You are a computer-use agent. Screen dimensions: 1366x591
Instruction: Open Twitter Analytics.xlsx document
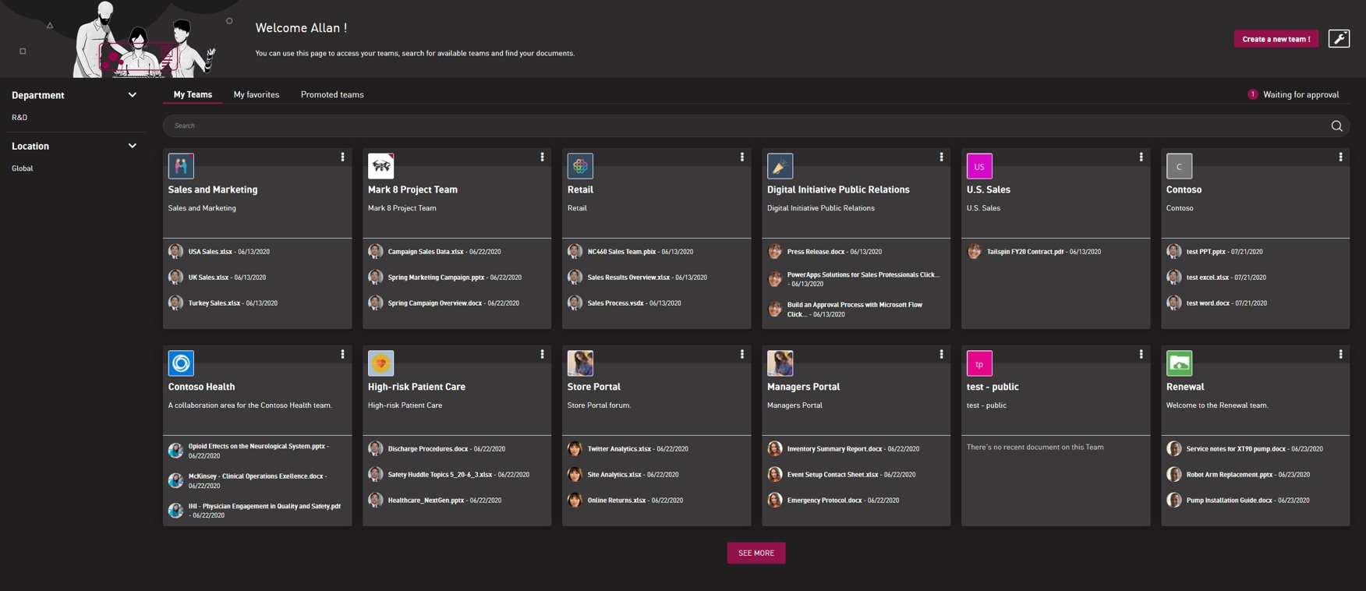coord(619,449)
